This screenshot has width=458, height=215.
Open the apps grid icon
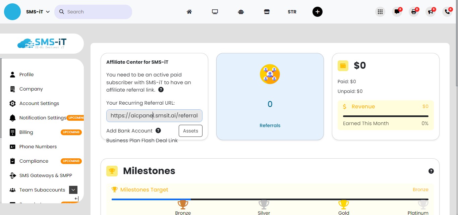(x=380, y=11)
